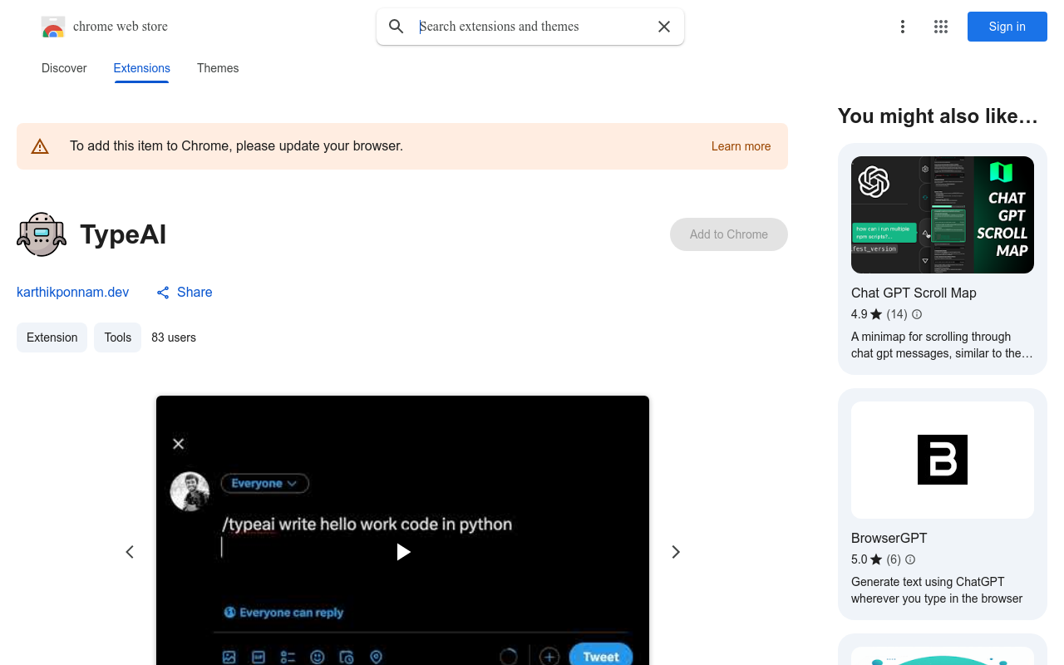Screen dimensions: 1064x665
Task: Click the search magnifier icon
Action: [397, 27]
